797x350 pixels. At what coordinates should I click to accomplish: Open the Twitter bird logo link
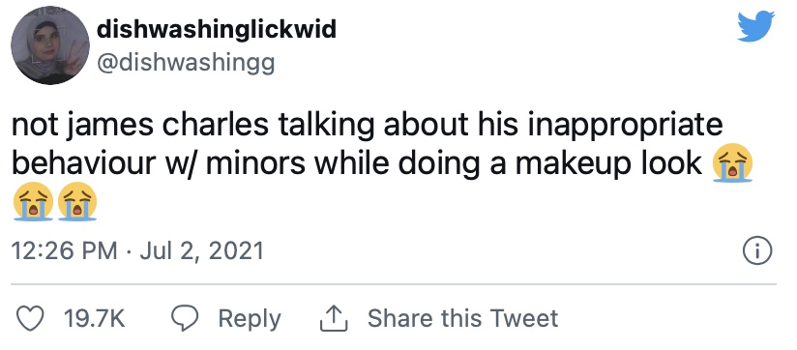tap(755, 26)
